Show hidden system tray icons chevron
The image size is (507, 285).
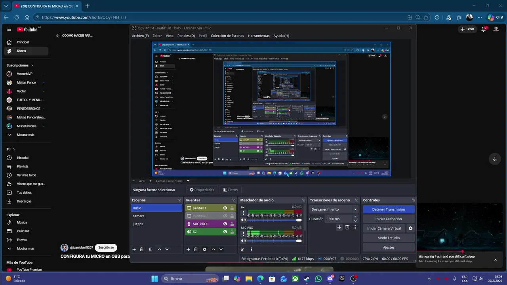point(429,279)
